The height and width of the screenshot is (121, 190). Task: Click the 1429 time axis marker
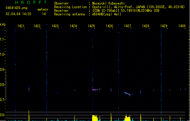point(164,26)
